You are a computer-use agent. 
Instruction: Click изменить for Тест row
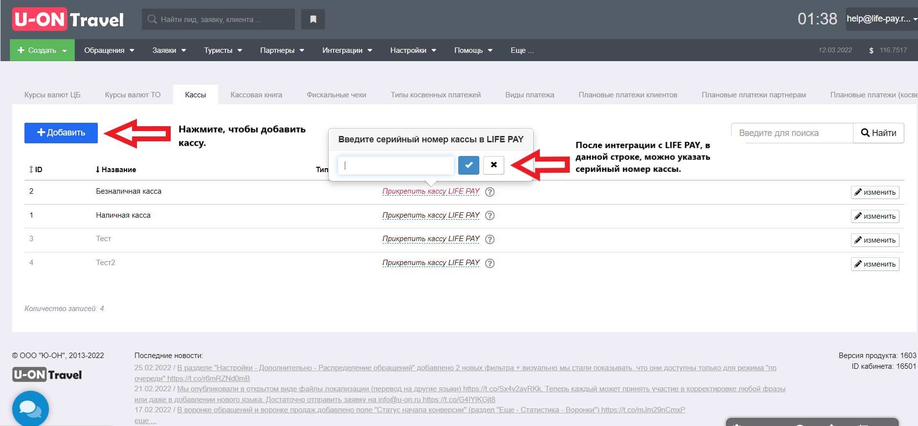click(x=875, y=240)
